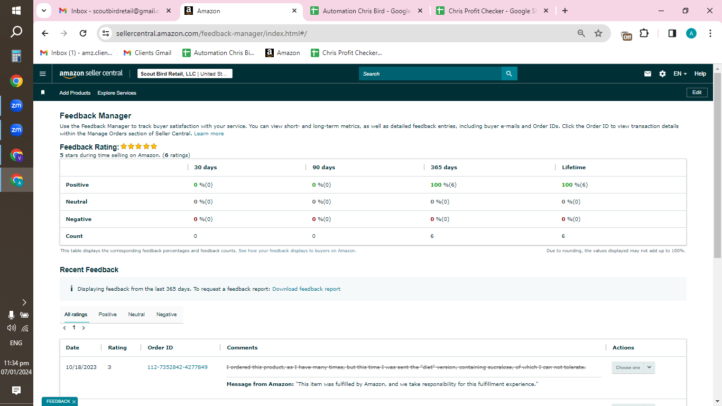Open the Windows Start menu
Screen dimensions: 722x406
point(16,11)
